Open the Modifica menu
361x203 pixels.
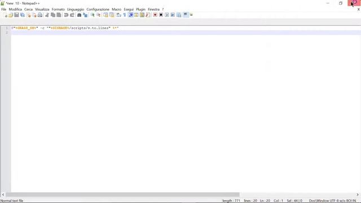pyautogui.click(x=15, y=10)
